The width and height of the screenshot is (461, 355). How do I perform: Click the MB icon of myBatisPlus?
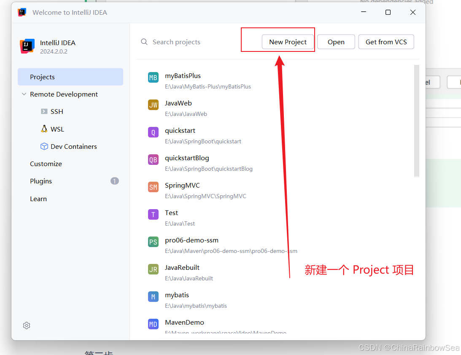(153, 78)
